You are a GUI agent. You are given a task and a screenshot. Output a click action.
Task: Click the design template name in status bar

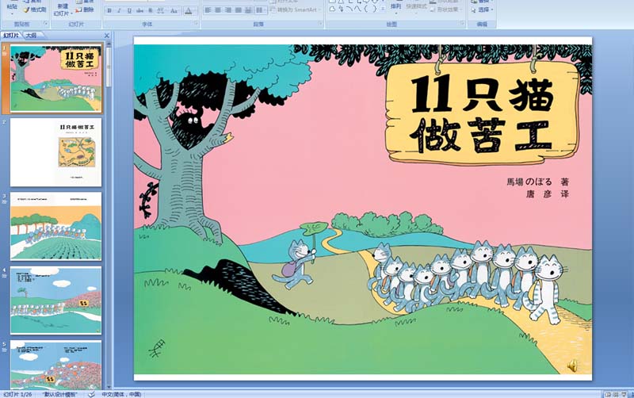tap(59, 394)
